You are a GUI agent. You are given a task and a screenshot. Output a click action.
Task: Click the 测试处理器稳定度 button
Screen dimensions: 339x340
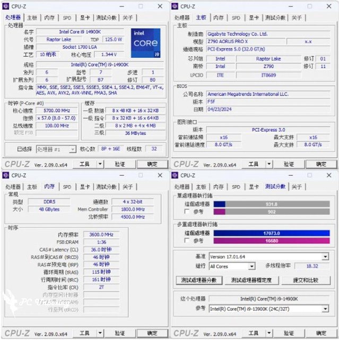click(251, 280)
